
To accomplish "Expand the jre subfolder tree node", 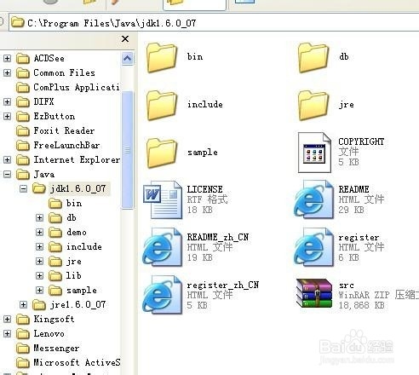I will click(x=40, y=262).
